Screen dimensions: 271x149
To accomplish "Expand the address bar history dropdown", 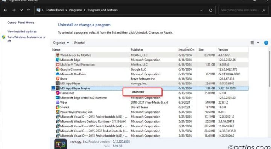I will point(201,11).
